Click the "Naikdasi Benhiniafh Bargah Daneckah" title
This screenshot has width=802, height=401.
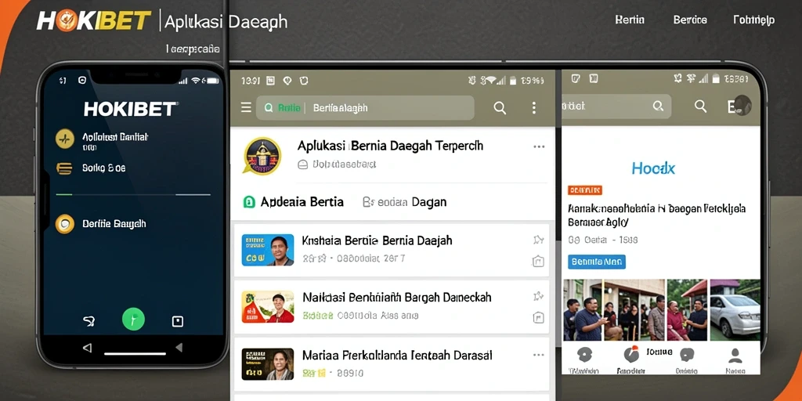[397, 297]
